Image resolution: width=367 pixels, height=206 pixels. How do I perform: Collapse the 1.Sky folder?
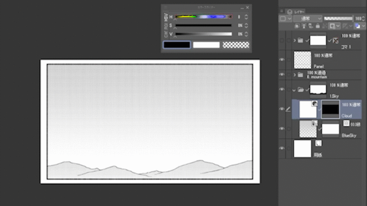[294, 90]
